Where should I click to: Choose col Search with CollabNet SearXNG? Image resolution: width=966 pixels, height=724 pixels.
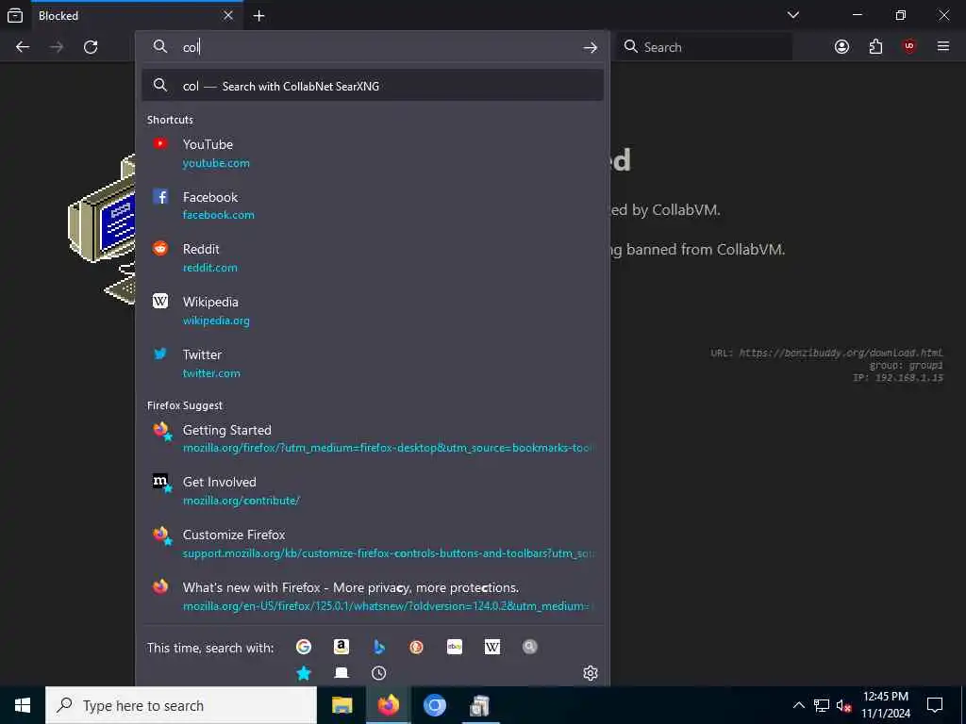(373, 86)
